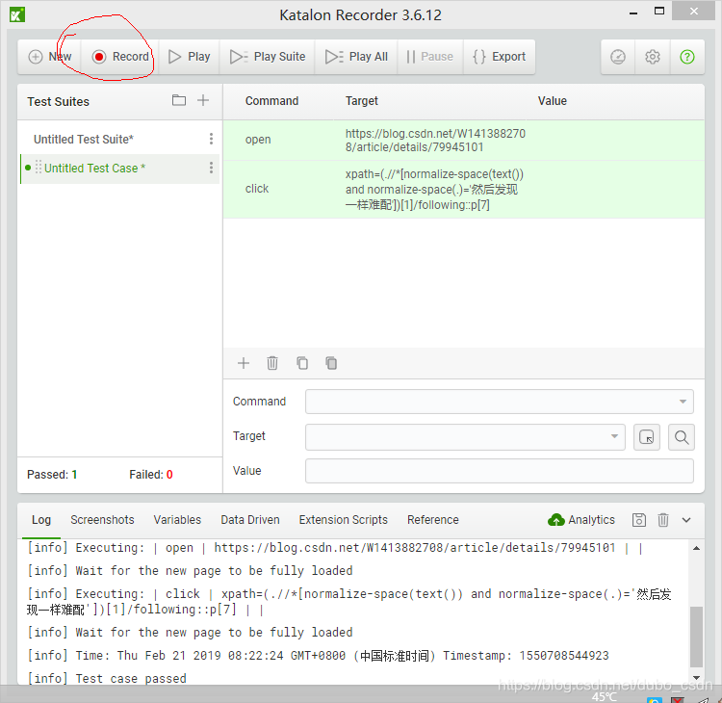Collapse the log panel with the chevron
The image size is (722, 703).
(x=686, y=520)
